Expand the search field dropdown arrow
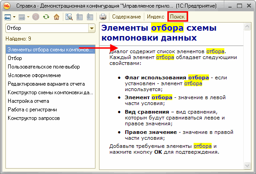Image resolution: width=256 pixels, height=174 pixels. [92, 28]
